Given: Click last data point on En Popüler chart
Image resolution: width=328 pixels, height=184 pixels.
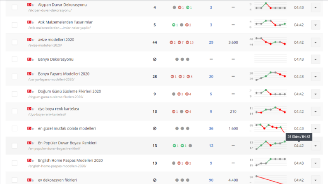Looking at the screenshot, I should 285,142.
